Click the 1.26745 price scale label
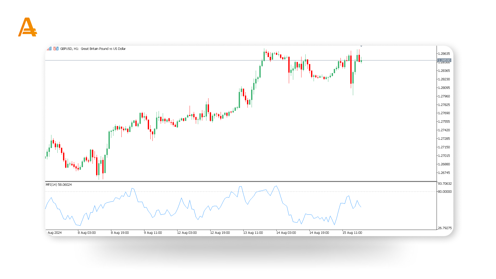The image size is (496, 279). pyautogui.click(x=444, y=173)
